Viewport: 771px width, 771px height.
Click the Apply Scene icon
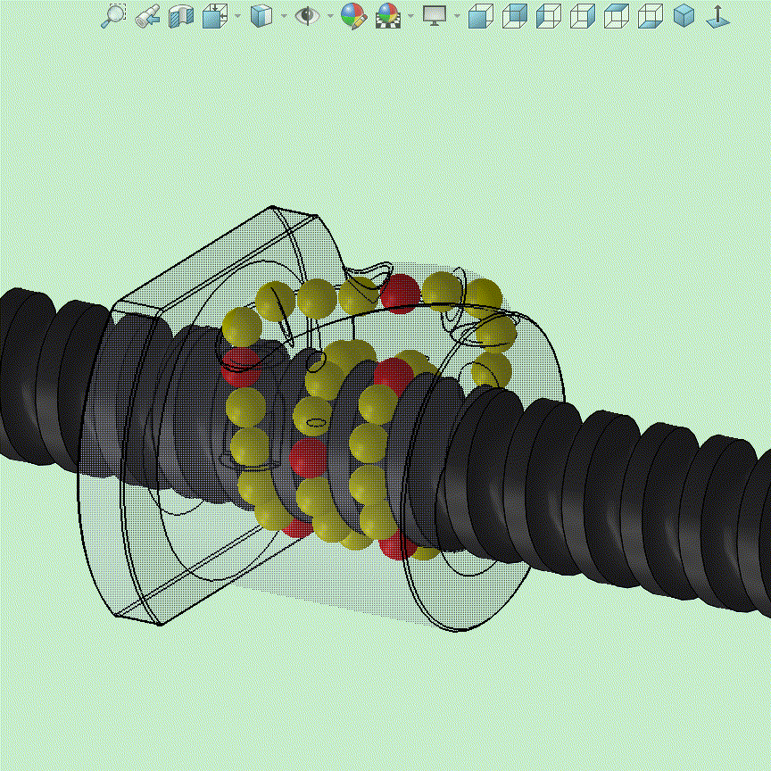coord(388,15)
